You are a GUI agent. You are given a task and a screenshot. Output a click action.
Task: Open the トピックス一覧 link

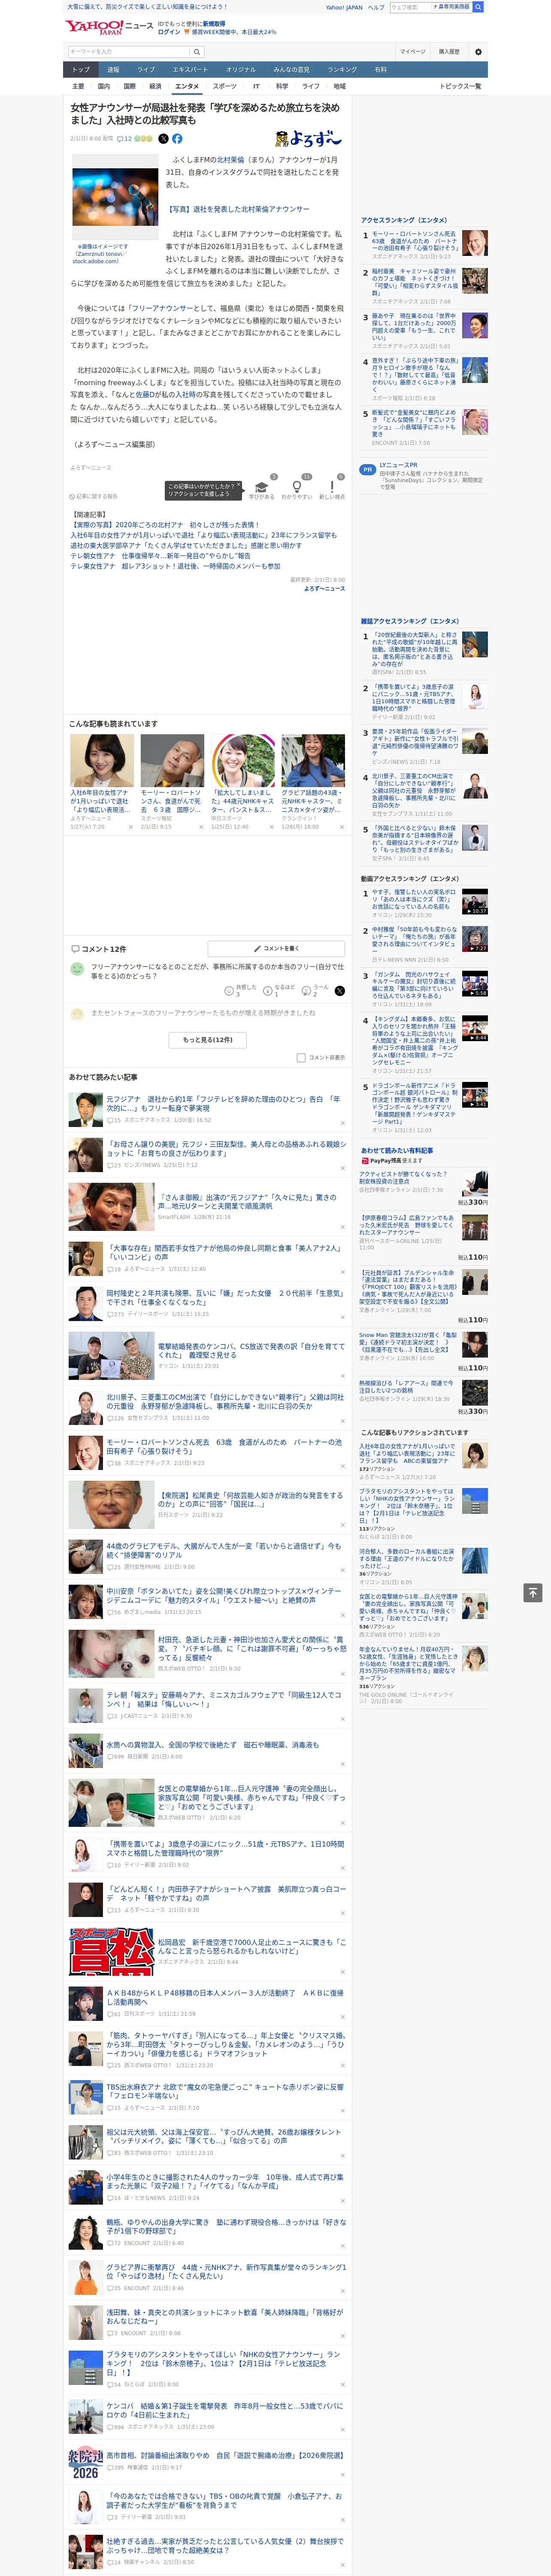pyautogui.click(x=460, y=86)
